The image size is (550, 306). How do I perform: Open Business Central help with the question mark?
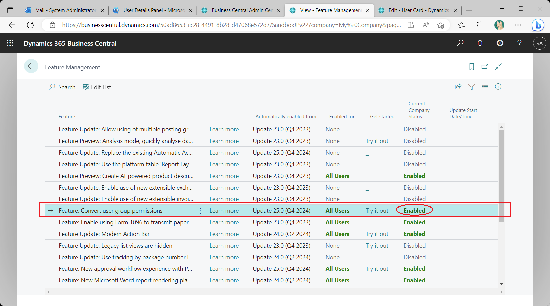(x=519, y=43)
